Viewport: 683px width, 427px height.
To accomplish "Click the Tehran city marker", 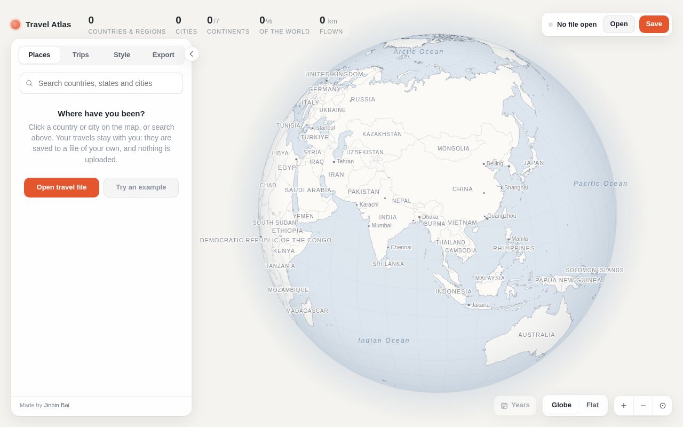I will point(334,162).
